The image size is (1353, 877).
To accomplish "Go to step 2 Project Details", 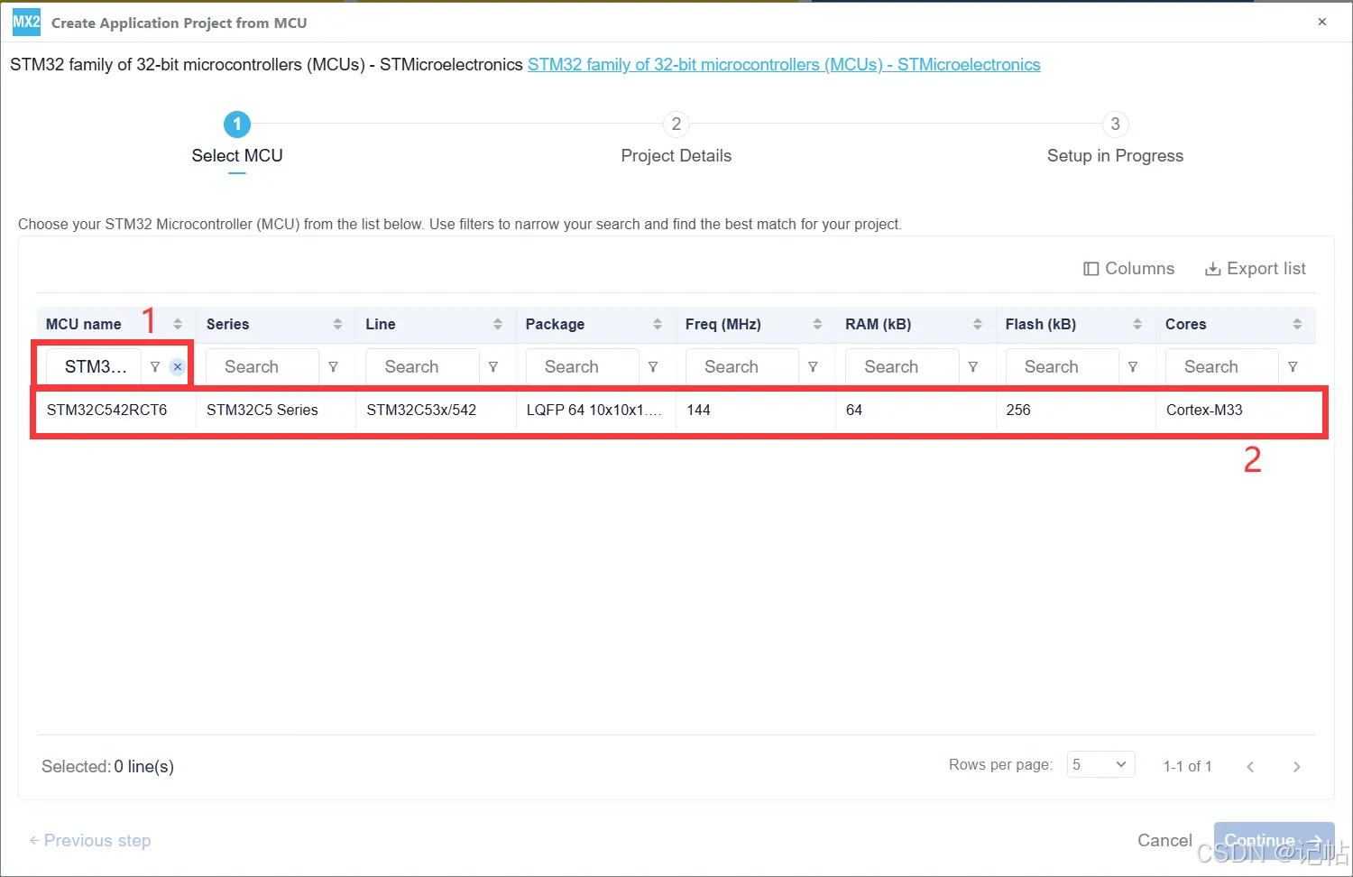I will (676, 139).
